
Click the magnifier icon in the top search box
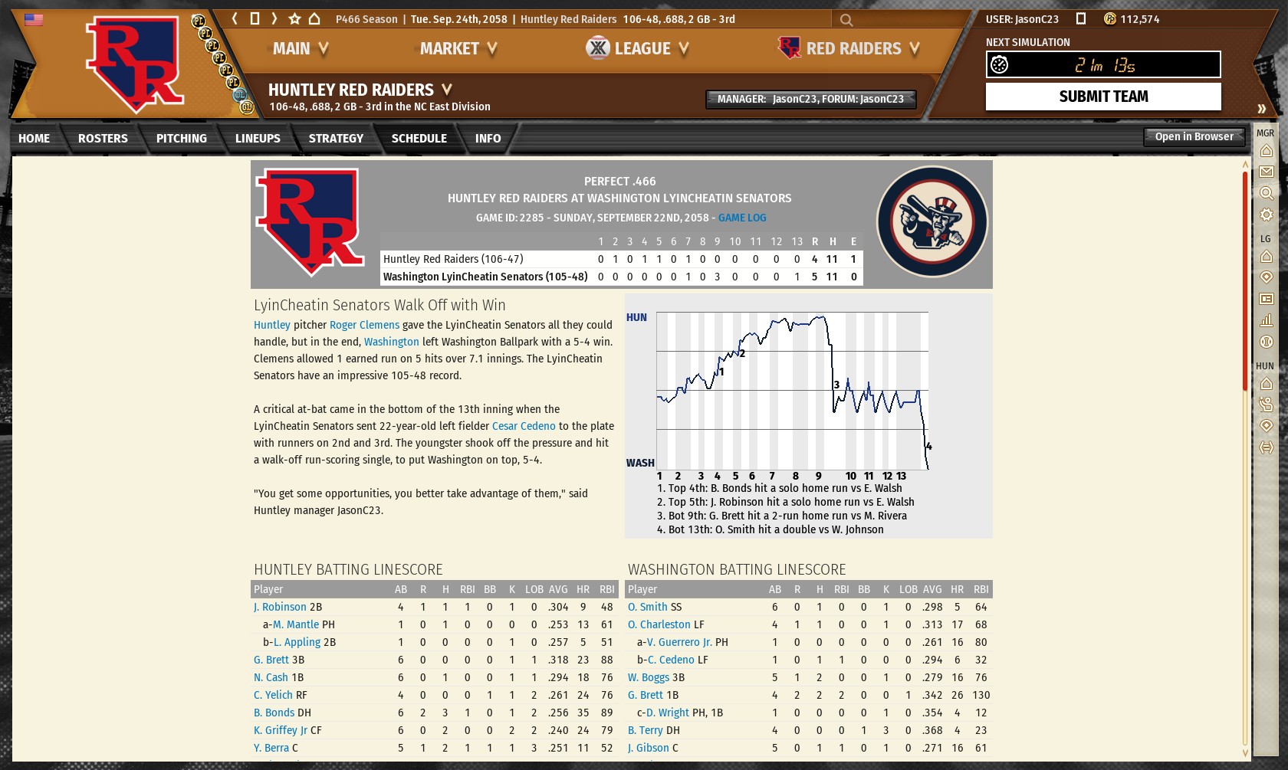[x=846, y=20]
